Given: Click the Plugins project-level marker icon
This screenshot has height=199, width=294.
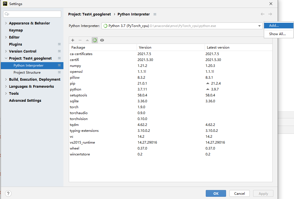Looking at the screenshot, I should pos(59,44).
